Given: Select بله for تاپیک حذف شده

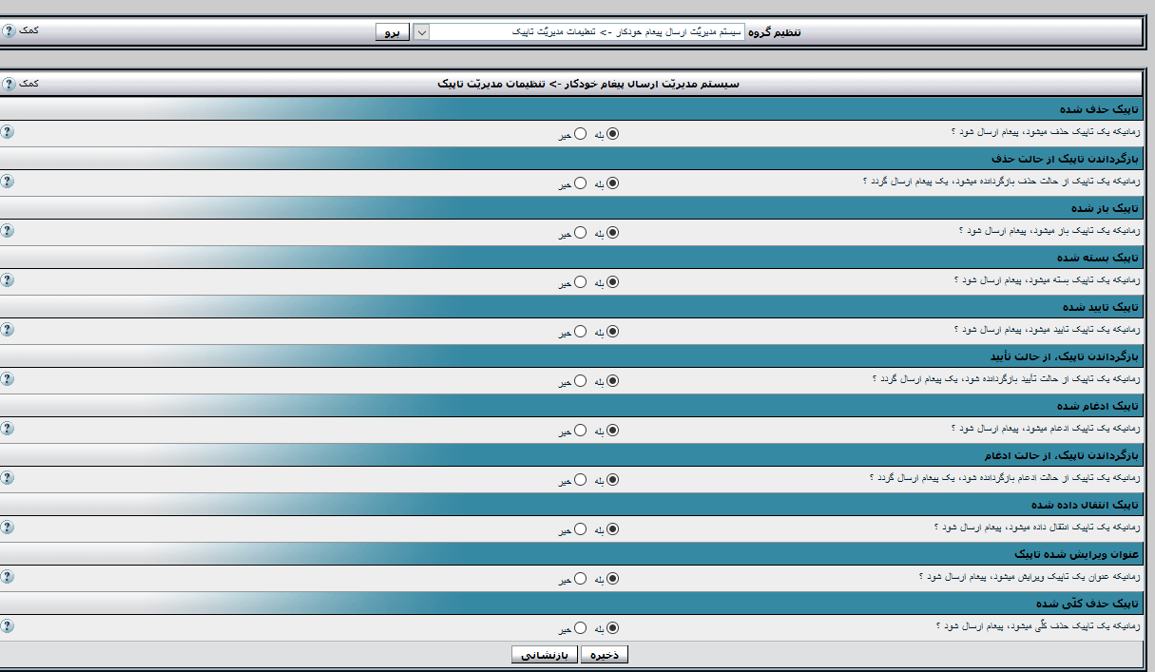Looking at the screenshot, I should point(612,134).
